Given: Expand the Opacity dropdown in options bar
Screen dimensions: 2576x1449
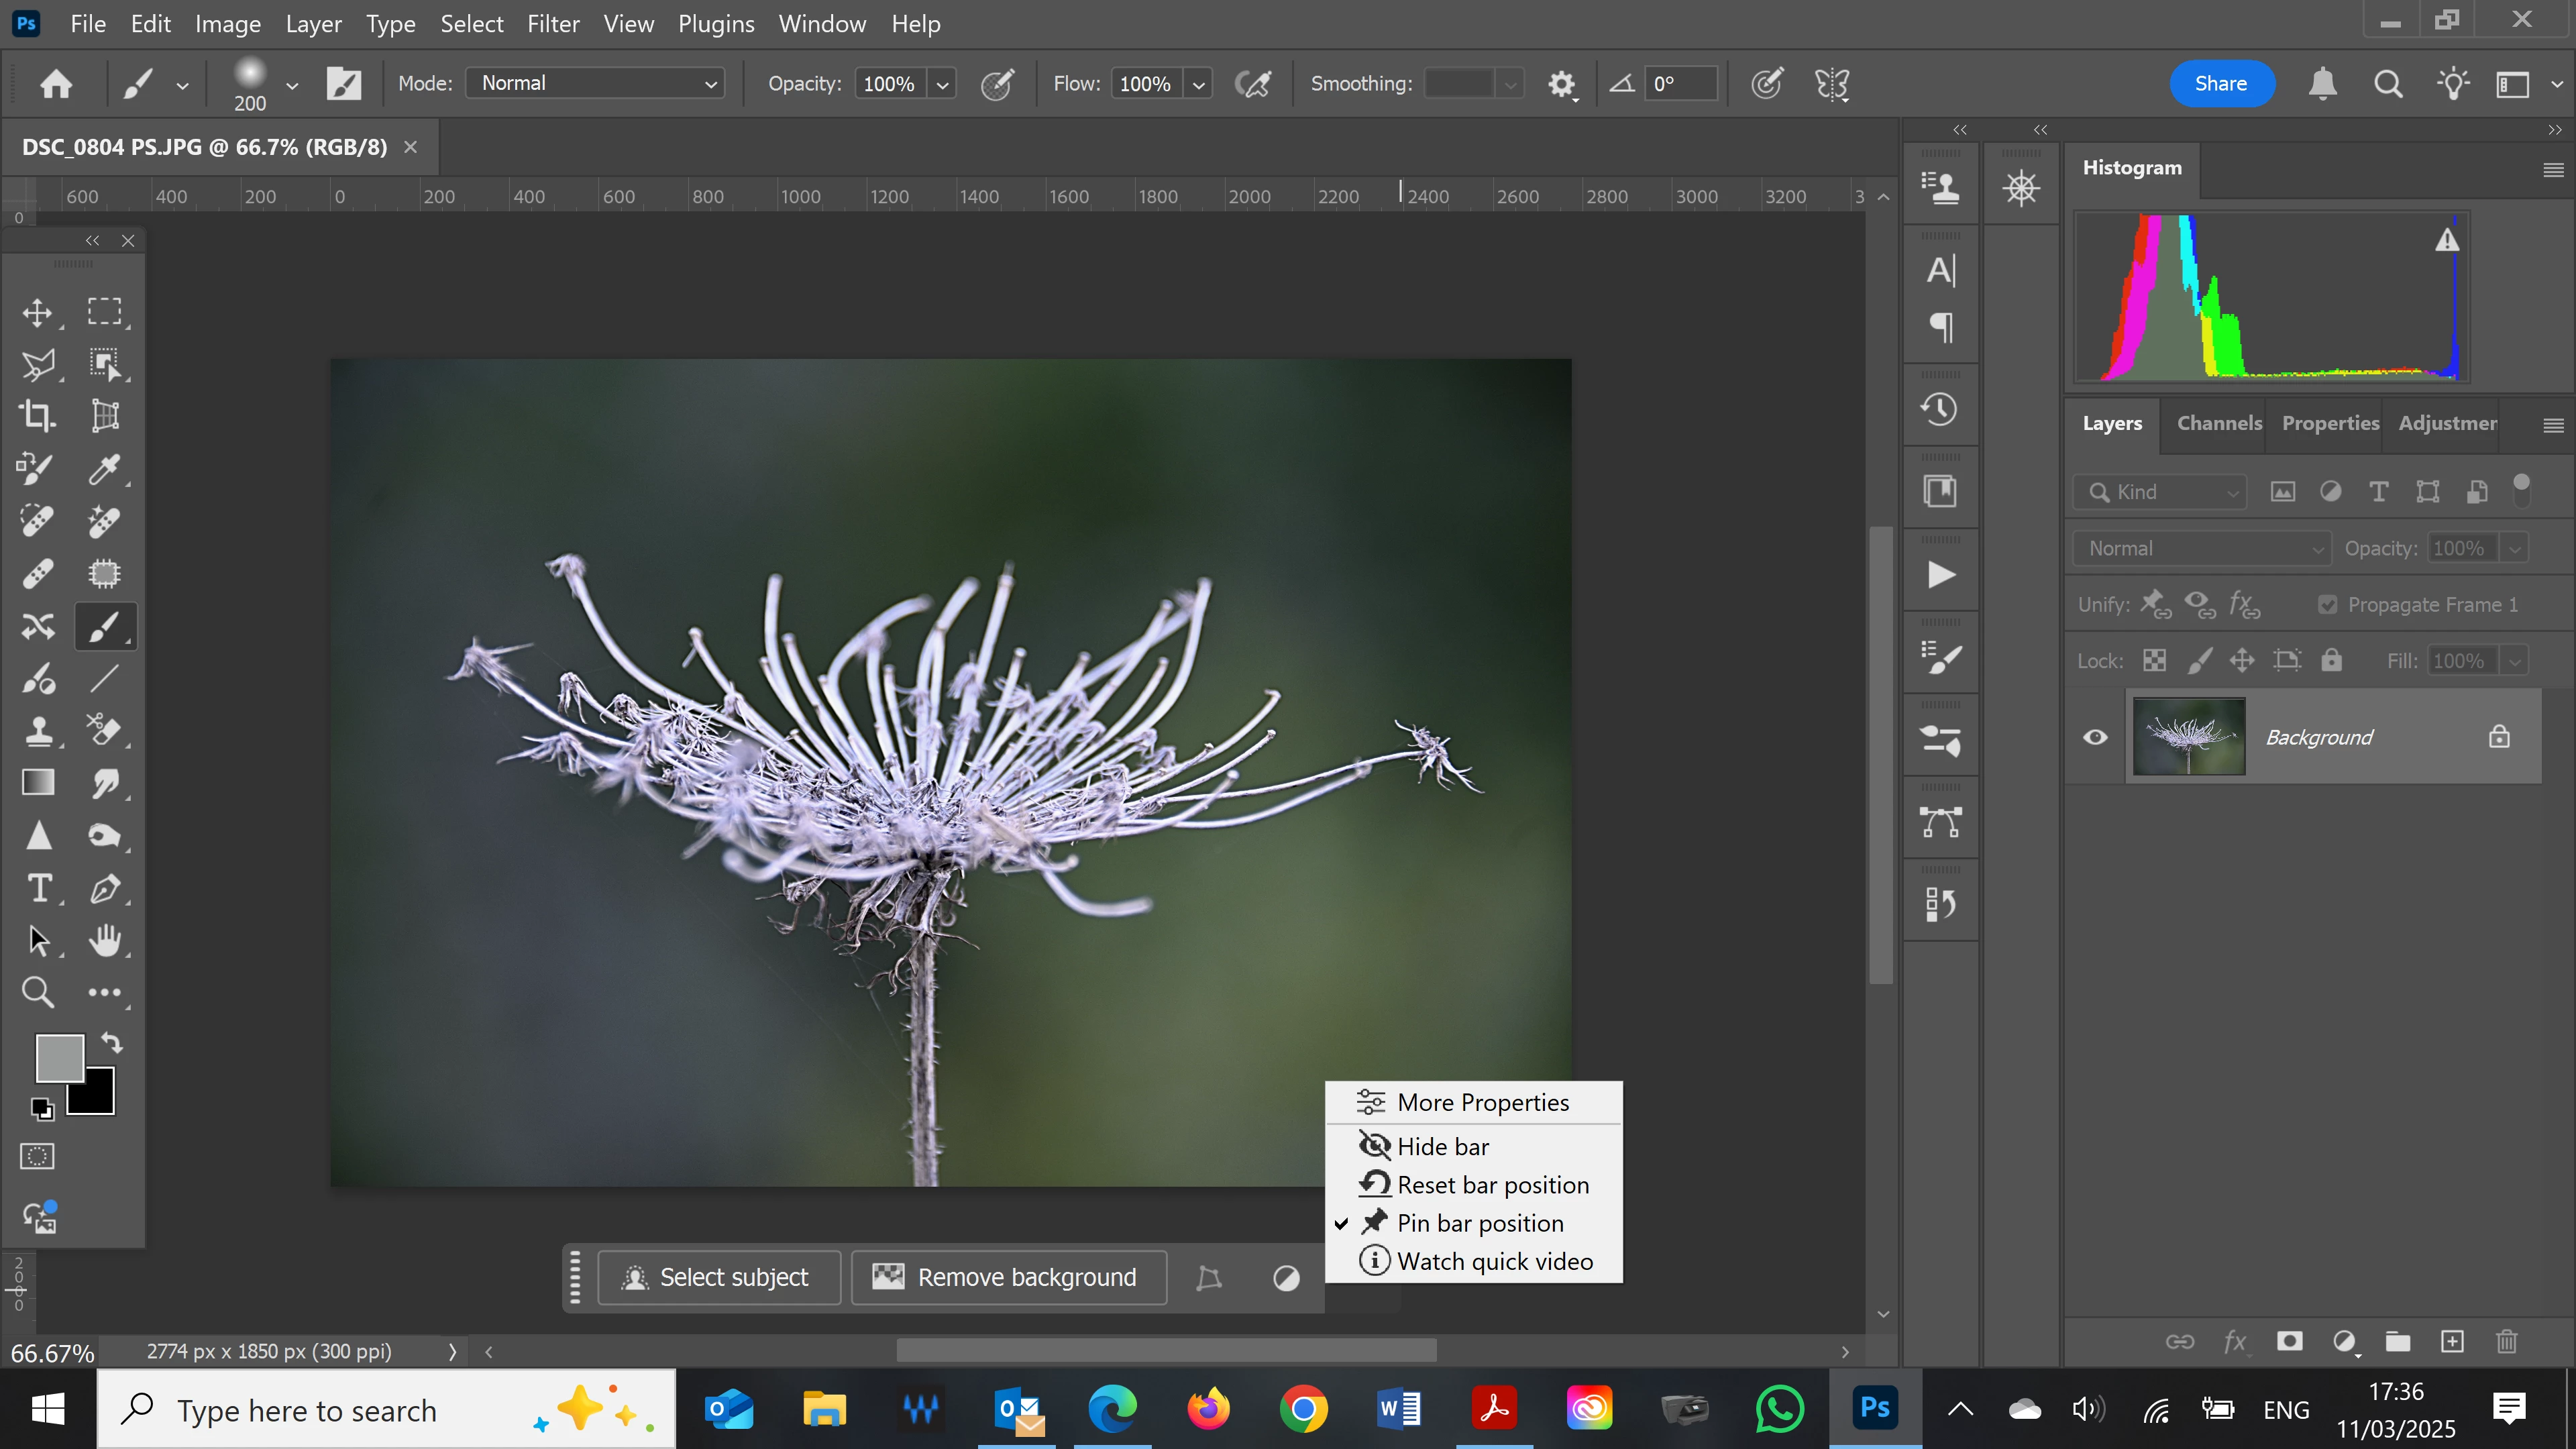Looking at the screenshot, I should click(x=942, y=84).
